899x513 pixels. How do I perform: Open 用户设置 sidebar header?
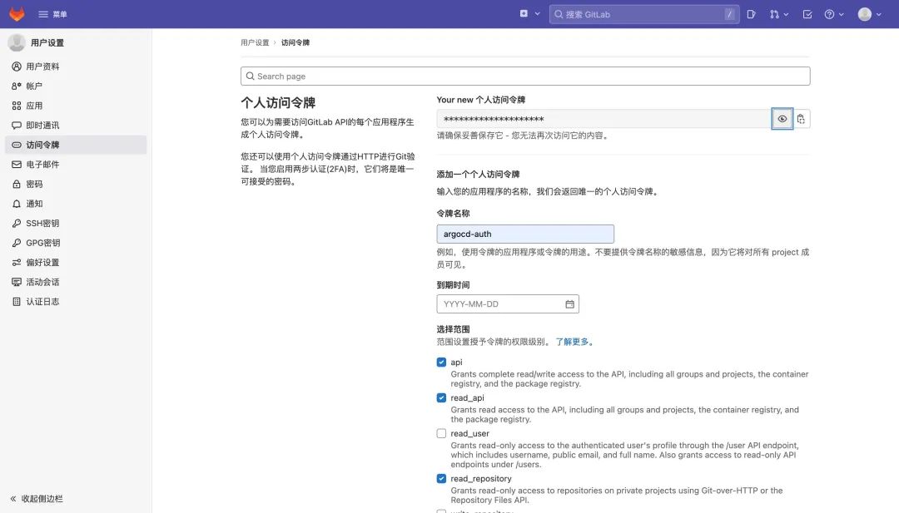[x=36, y=42]
